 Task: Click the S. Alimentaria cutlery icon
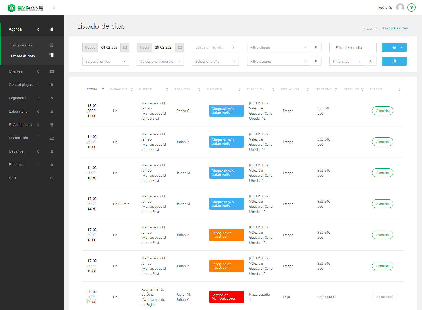pyautogui.click(x=52, y=125)
